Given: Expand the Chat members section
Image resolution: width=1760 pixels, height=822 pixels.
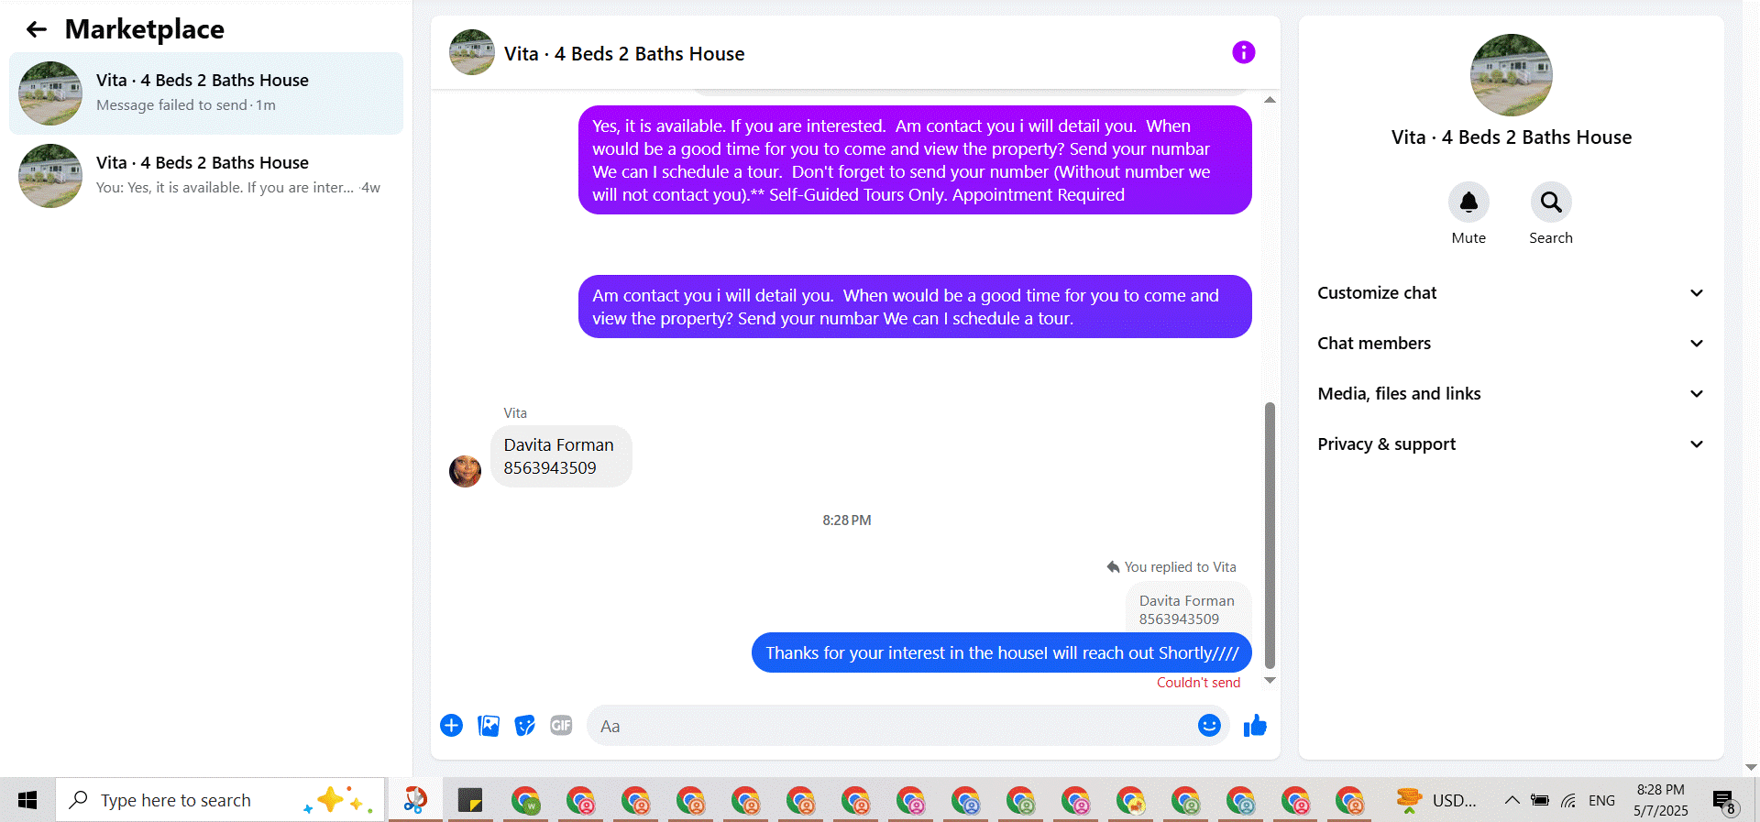Looking at the screenshot, I should [x=1511, y=344].
